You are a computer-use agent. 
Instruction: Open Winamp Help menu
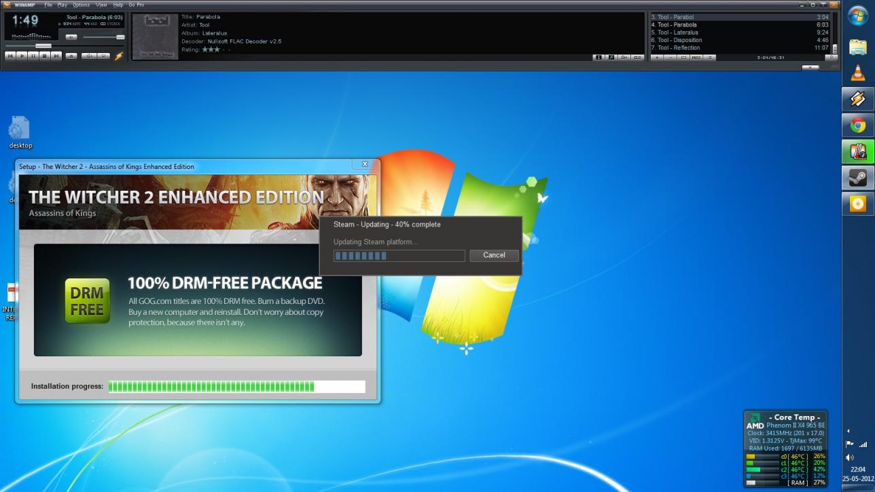click(118, 5)
